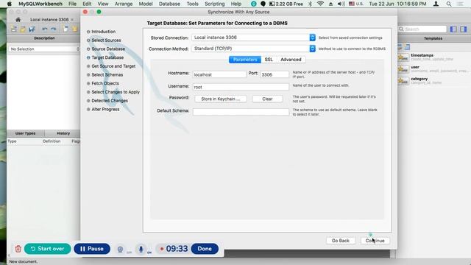Click the Go Back button
471x265 pixels.
pyautogui.click(x=340, y=241)
